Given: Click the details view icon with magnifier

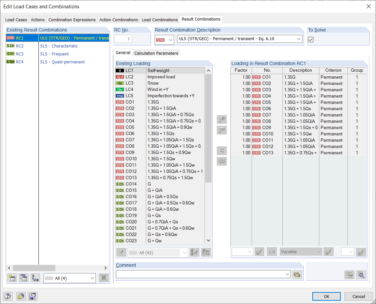Looking at the screenshot, I should coord(361,275).
